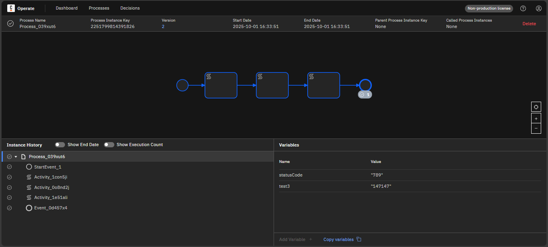Open the help question mark icon

(523, 8)
